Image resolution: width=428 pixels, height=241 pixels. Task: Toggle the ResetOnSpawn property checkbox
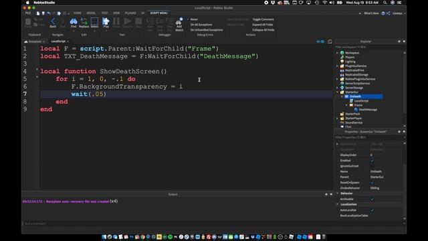click(372, 183)
